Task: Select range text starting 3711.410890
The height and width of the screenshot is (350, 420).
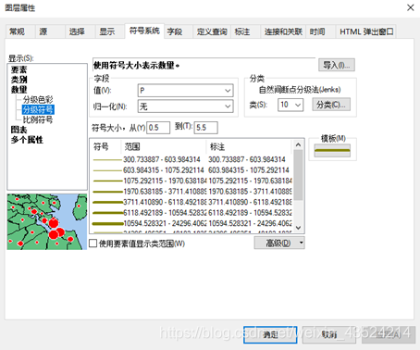Action: (x=165, y=202)
